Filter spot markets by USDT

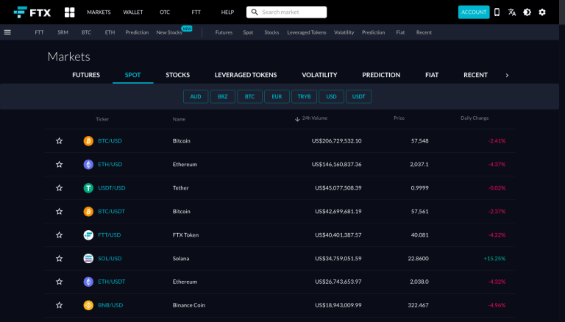(x=358, y=96)
